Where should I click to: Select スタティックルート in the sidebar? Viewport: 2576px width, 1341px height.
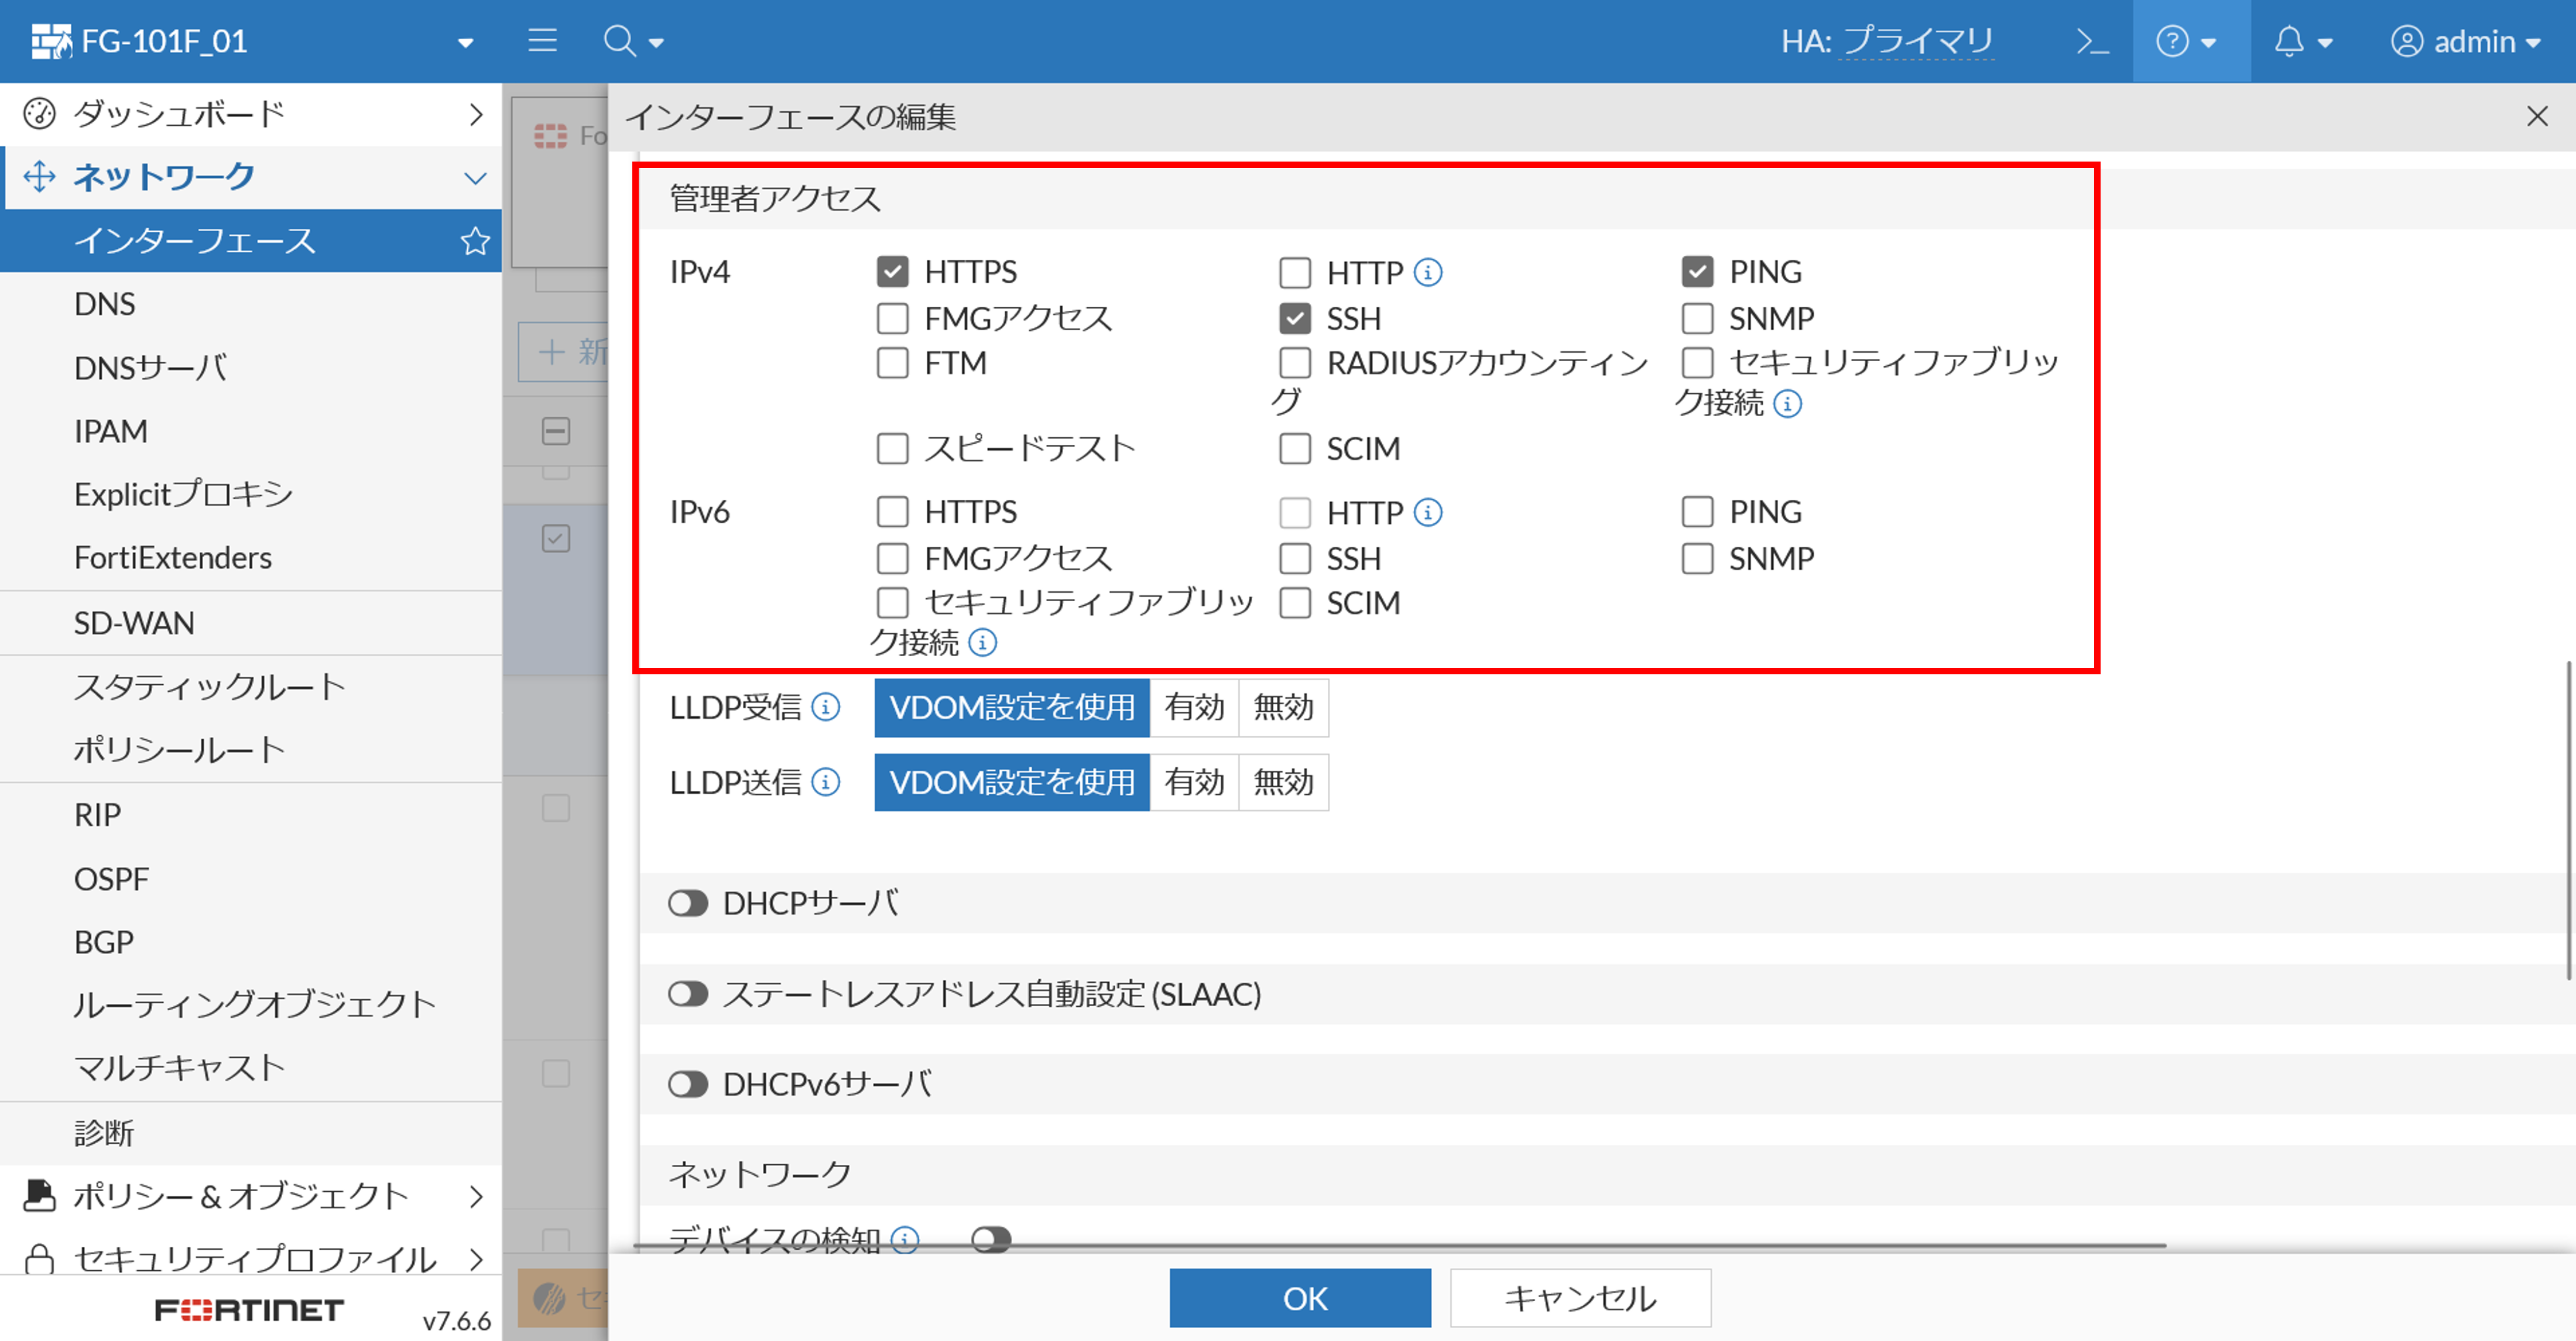click(x=209, y=687)
